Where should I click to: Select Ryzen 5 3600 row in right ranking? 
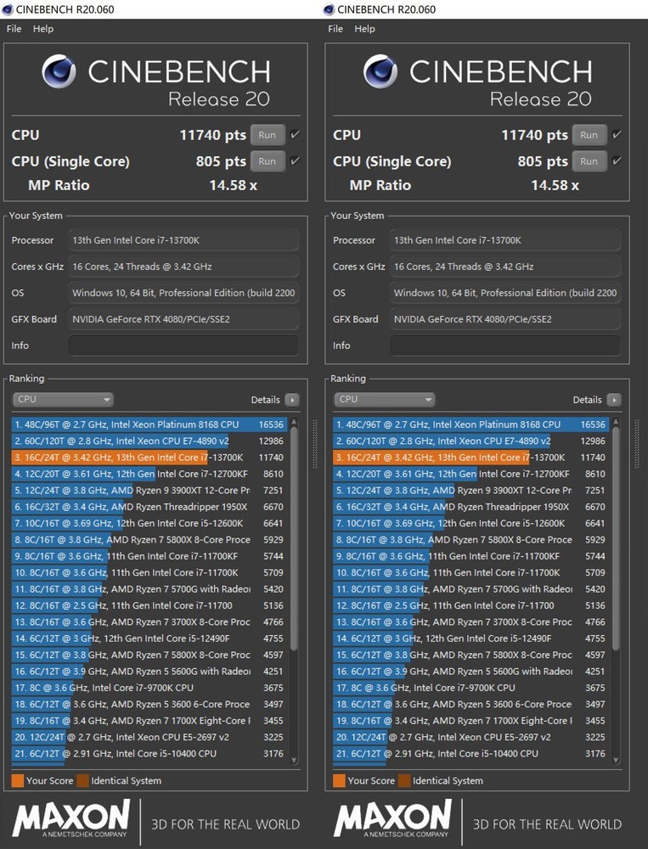tap(471, 705)
